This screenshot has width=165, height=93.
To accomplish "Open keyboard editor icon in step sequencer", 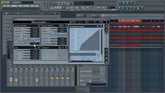I will [55, 13].
